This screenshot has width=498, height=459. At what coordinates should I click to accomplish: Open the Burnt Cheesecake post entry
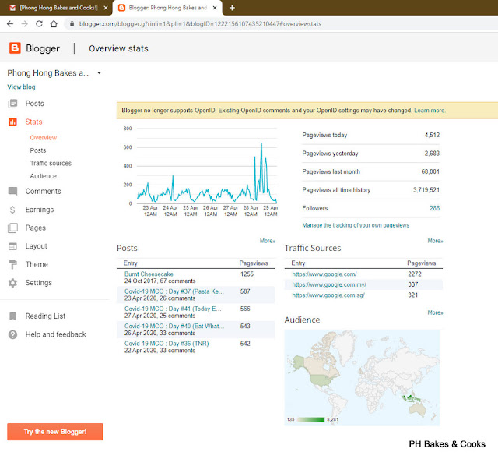149,274
